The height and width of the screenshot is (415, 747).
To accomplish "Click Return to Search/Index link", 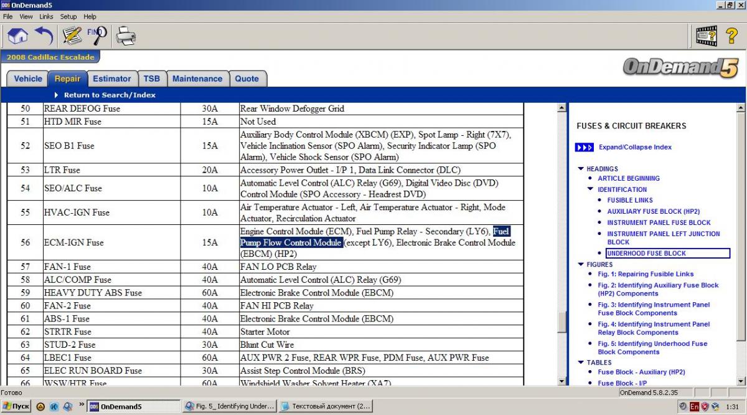I will click(110, 95).
